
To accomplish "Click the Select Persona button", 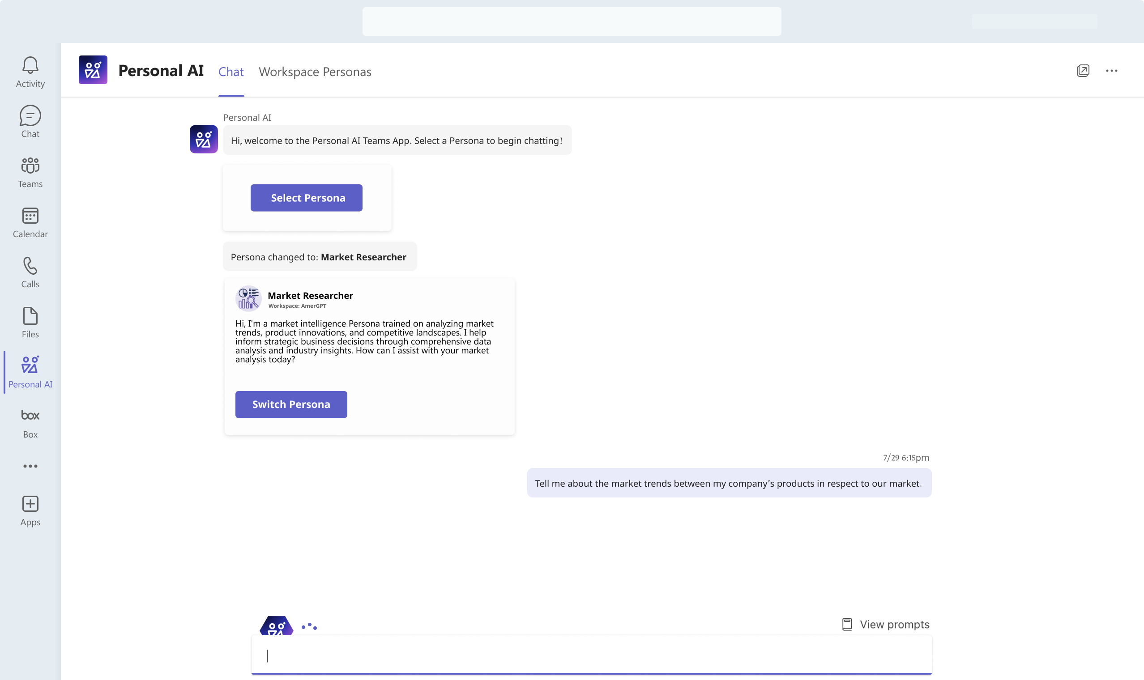I will [x=307, y=198].
